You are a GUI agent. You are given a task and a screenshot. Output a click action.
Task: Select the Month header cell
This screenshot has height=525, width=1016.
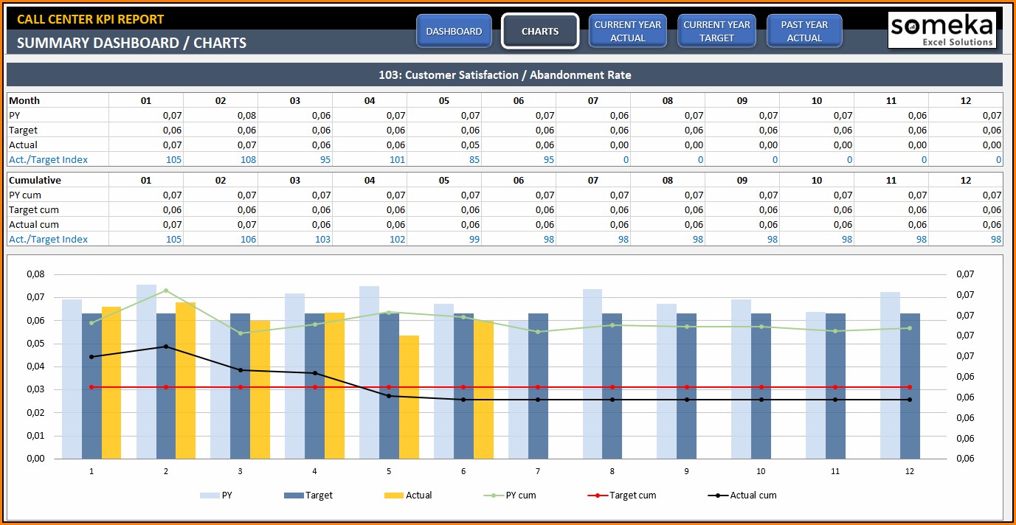click(24, 100)
